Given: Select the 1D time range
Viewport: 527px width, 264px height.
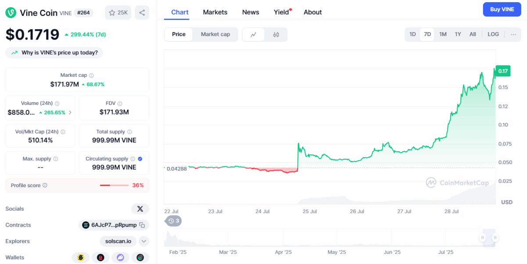Looking at the screenshot, I should pyautogui.click(x=413, y=34).
